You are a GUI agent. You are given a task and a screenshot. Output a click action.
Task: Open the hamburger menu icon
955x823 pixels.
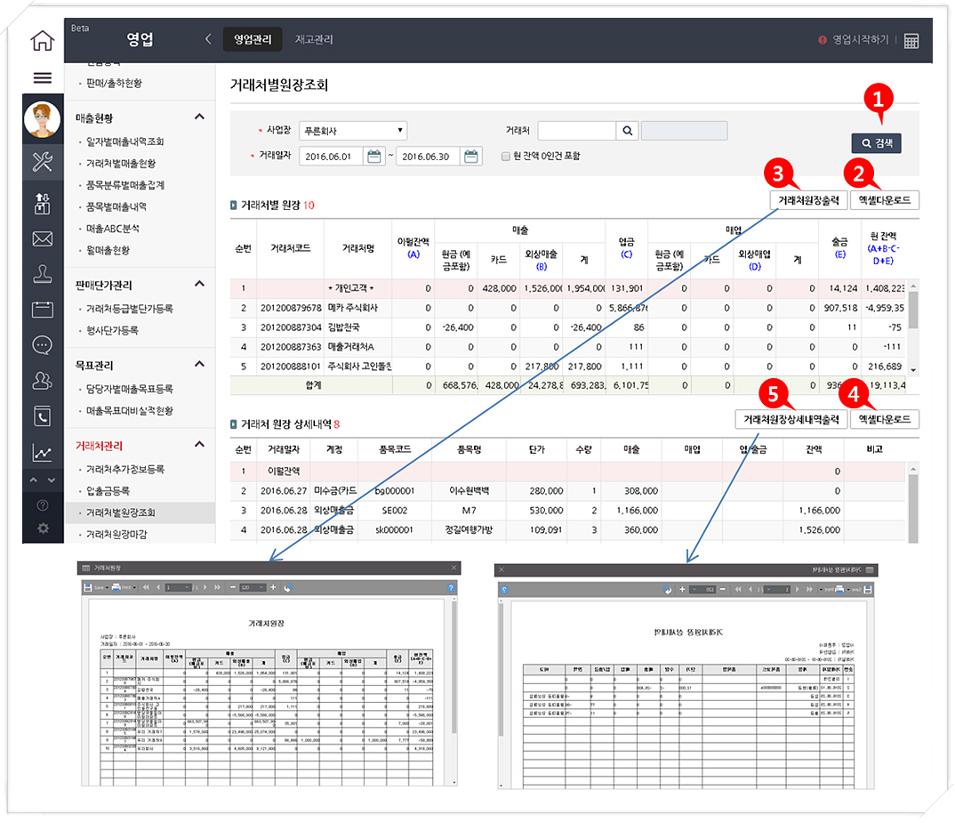tap(42, 78)
